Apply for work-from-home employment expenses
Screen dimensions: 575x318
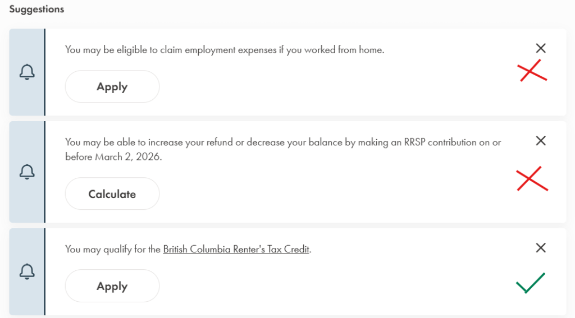point(112,87)
